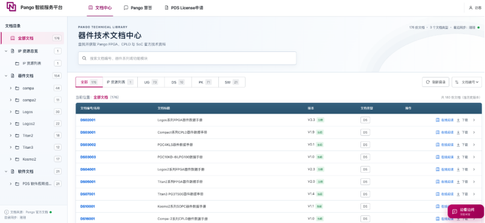Switch to the Pango 慧答 tab
The height and width of the screenshot is (223, 485).
pyautogui.click(x=138, y=8)
